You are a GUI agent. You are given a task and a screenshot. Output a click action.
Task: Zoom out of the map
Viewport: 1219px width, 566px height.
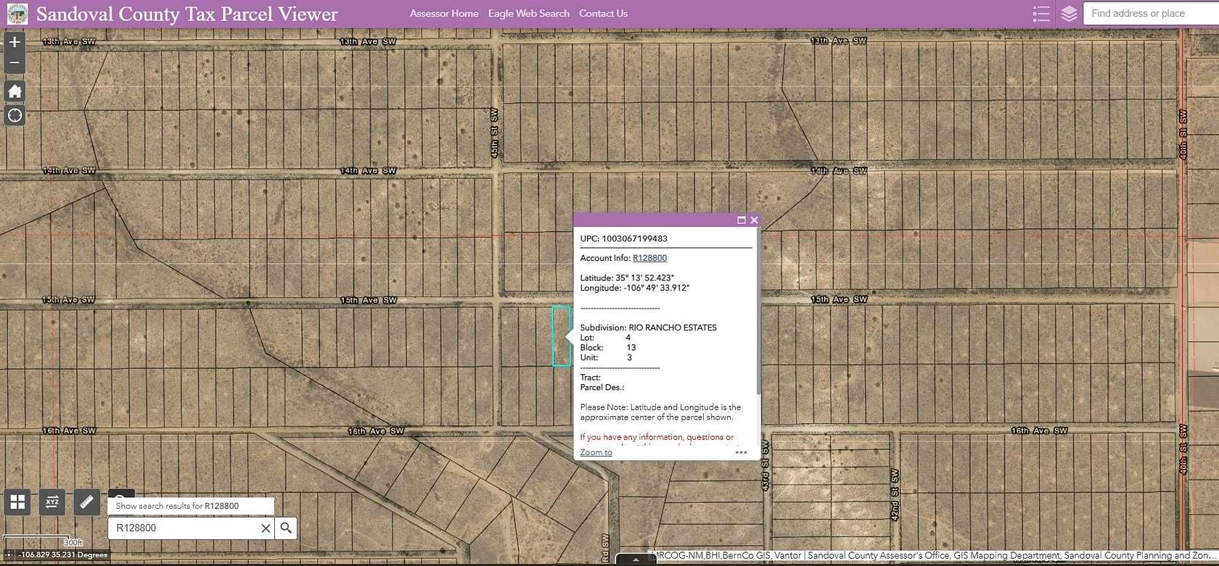(15, 63)
